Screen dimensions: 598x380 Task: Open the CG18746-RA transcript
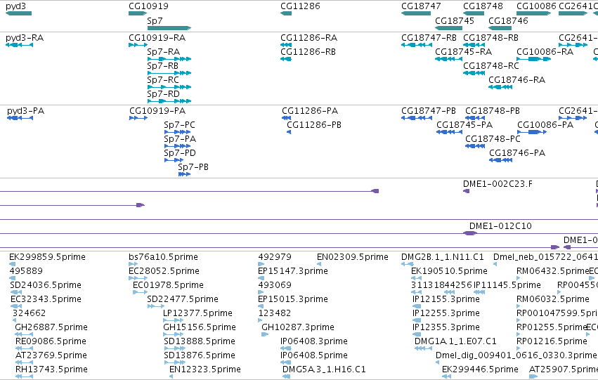[500, 87]
